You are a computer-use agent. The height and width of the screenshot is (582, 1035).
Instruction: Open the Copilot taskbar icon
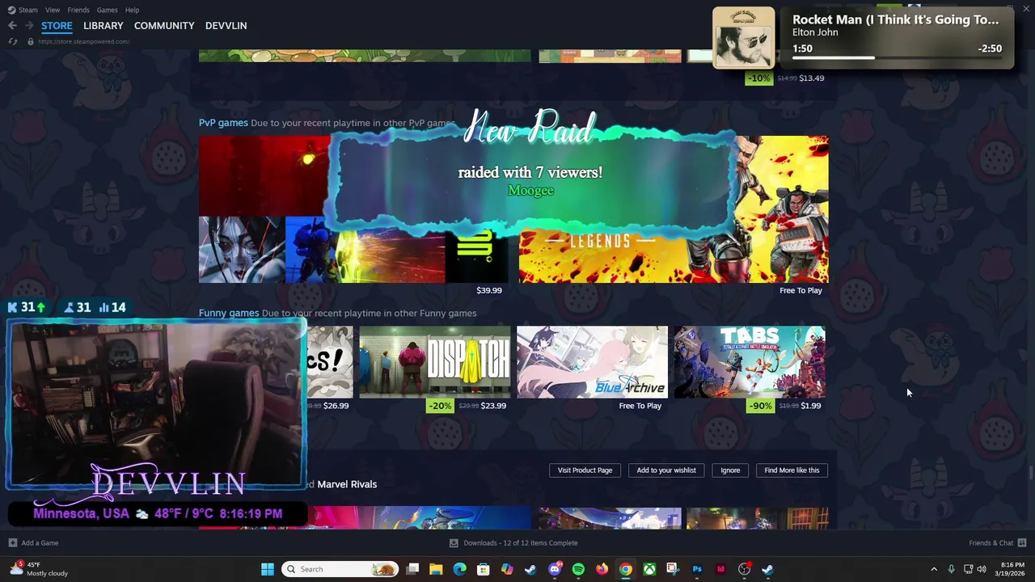click(507, 569)
